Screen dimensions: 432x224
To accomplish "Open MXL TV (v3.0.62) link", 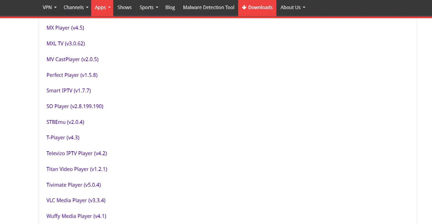I will (66, 44).
